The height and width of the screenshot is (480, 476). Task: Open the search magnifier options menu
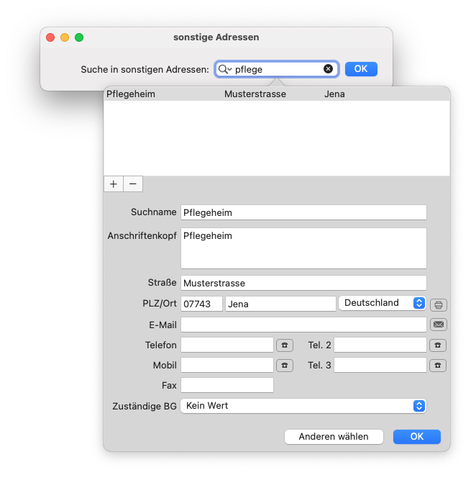coord(225,69)
